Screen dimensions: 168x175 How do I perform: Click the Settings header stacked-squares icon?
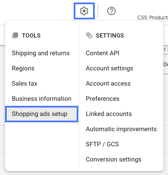pos(89,35)
